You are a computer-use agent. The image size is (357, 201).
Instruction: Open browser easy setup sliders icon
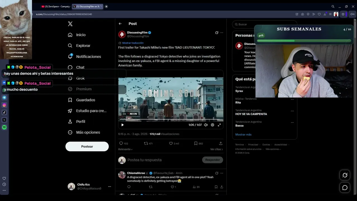point(331,14)
